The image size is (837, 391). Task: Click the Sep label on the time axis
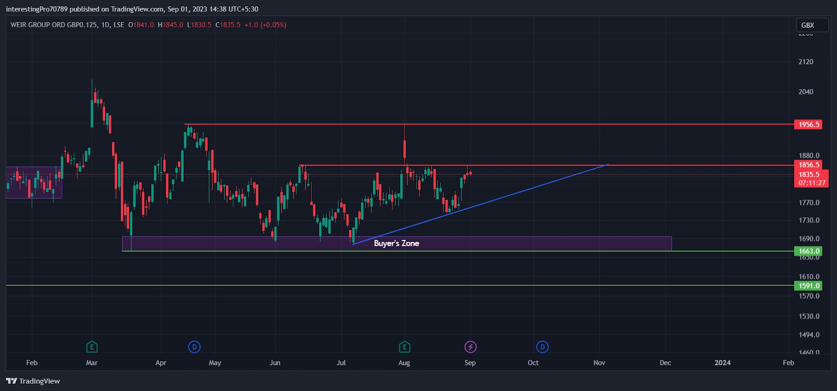point(470,363)
